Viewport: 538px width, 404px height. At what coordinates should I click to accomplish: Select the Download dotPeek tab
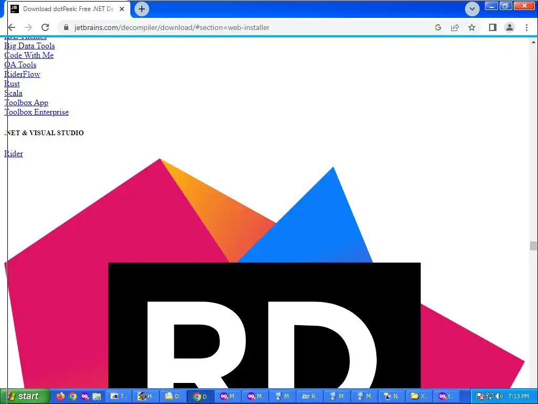(68, 9)
